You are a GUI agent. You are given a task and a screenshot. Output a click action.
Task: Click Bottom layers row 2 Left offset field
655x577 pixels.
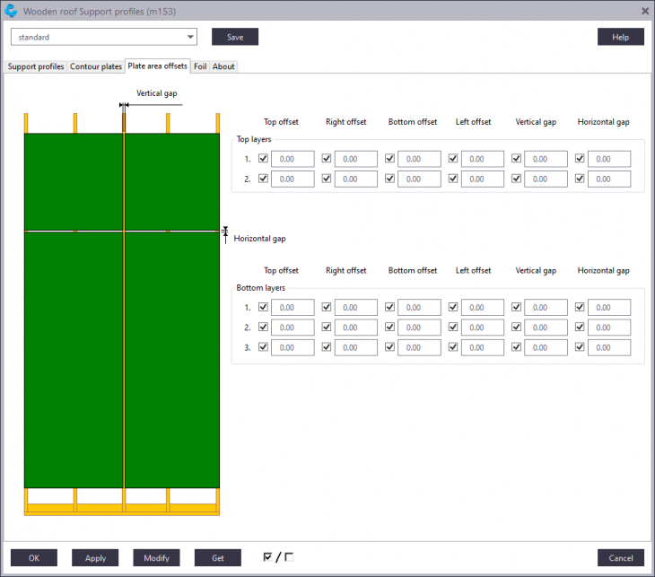click(x=483, y=328)
